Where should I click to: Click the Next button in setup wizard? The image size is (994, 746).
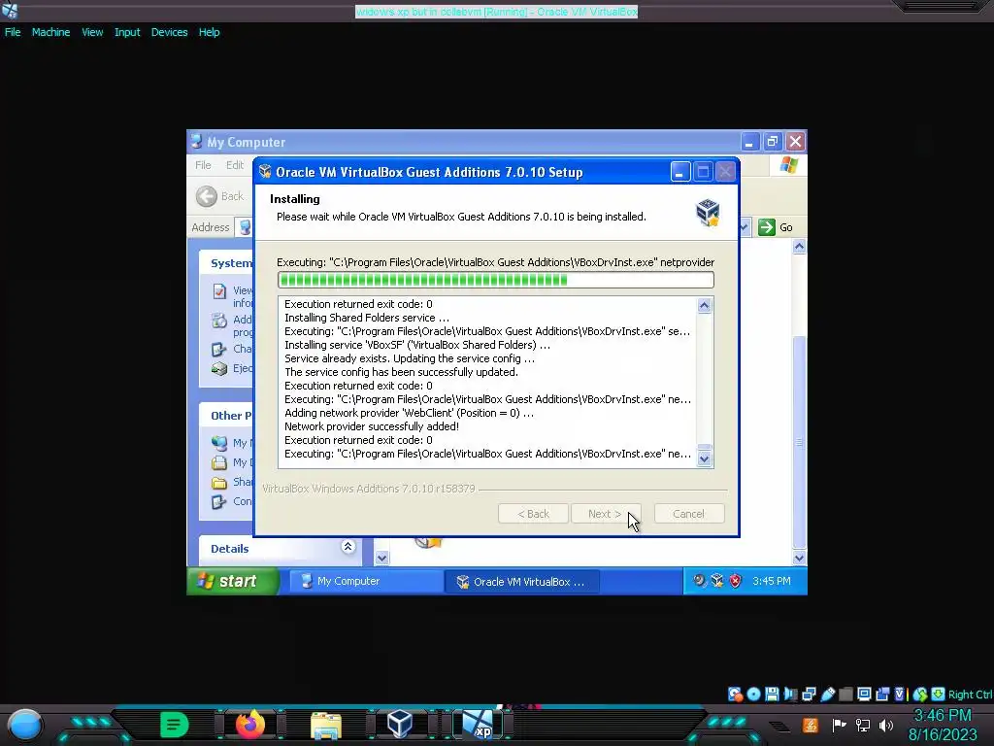(606, 514)
